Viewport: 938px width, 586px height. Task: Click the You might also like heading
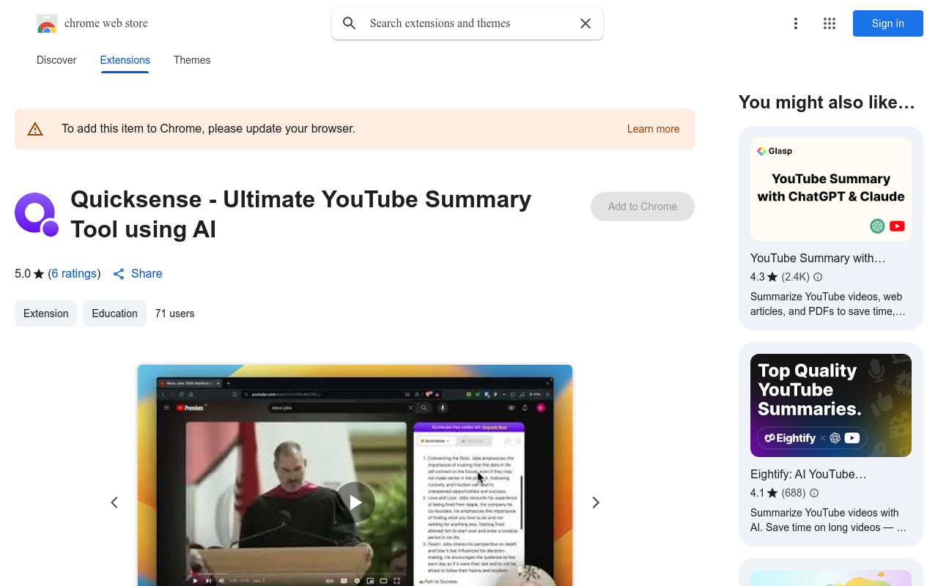click(x=827, y=103)
